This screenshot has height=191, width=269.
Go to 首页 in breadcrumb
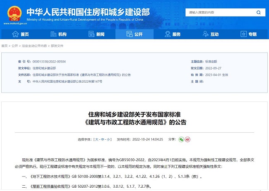pos(5,46)
